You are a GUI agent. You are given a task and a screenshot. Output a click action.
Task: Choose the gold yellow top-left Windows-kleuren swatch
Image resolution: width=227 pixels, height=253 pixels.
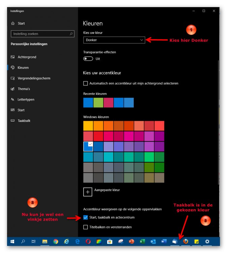(88, 126)
